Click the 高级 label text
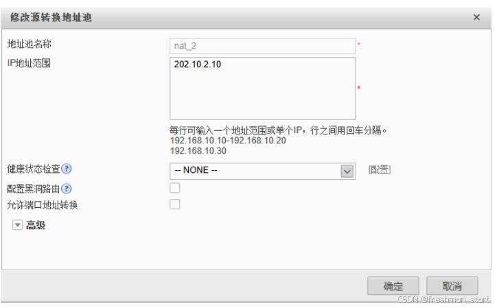The image size is (499, 308). pyautogui.click(x=35, y=225)
